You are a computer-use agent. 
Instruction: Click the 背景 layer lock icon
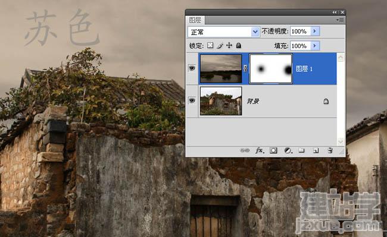pos(326,101)
